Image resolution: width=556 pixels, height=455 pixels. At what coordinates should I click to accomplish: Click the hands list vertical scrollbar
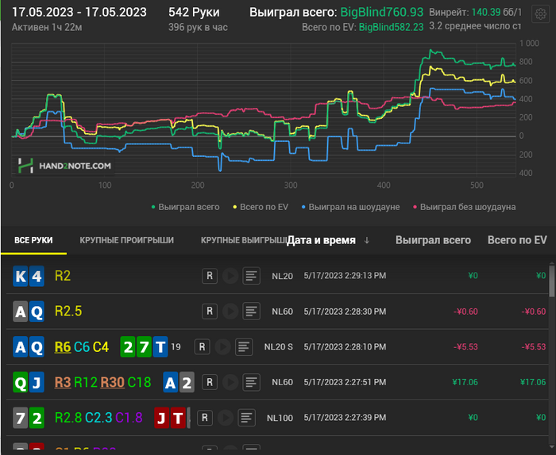pos(551,281)
